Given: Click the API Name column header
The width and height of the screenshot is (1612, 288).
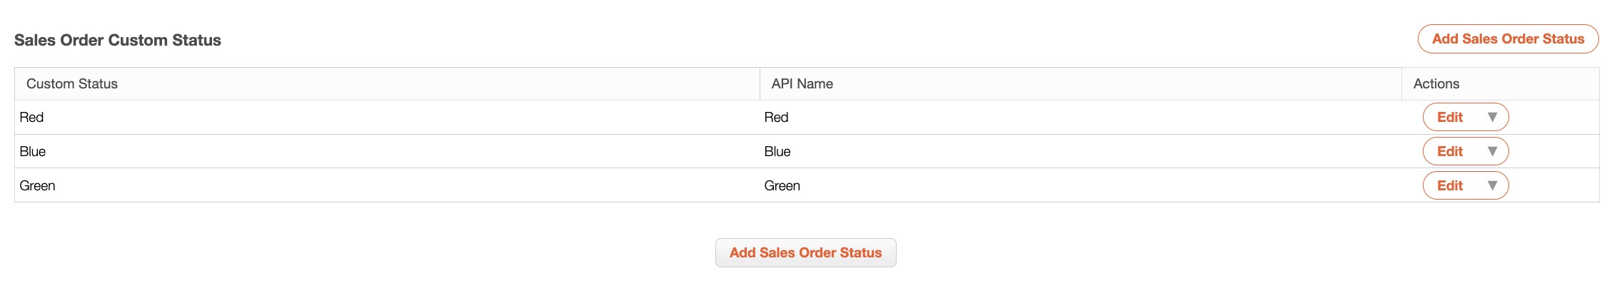Looking at the screenshot, I should [802, 84].
